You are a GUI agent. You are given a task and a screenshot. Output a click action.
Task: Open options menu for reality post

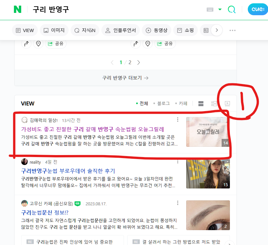pos(178,162)
